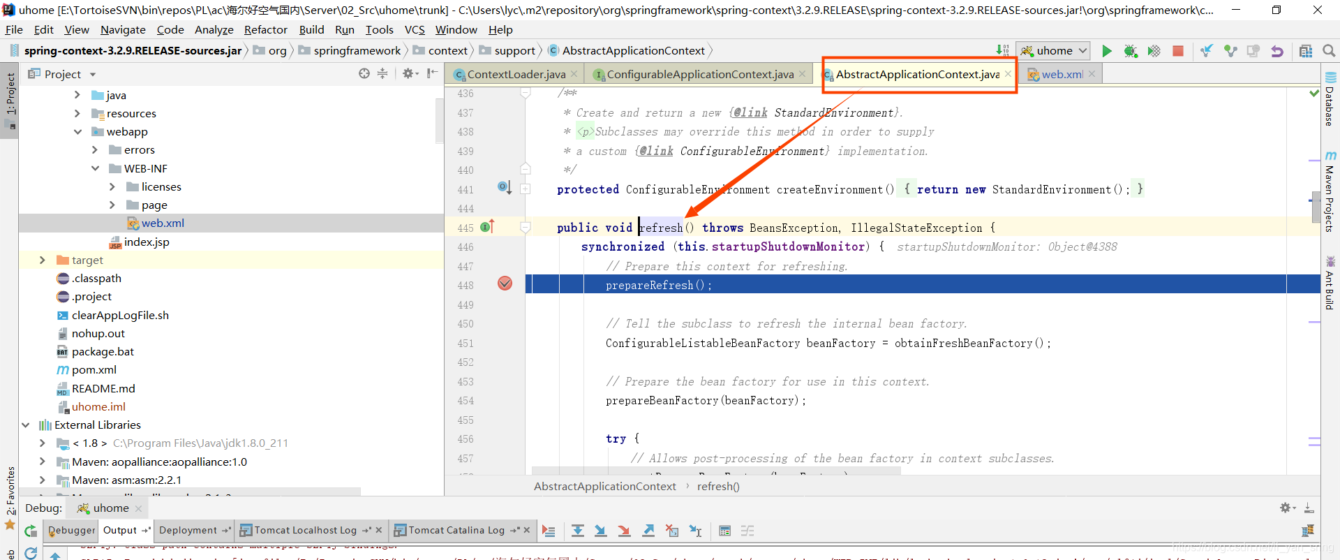The image size is (1340, 560).
Task: Click the Commit changes VCS icon
Action: [1230, 51]
